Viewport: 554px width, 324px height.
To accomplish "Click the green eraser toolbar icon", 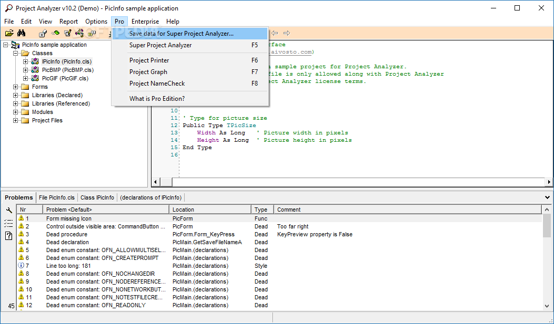I will [55, 33].
